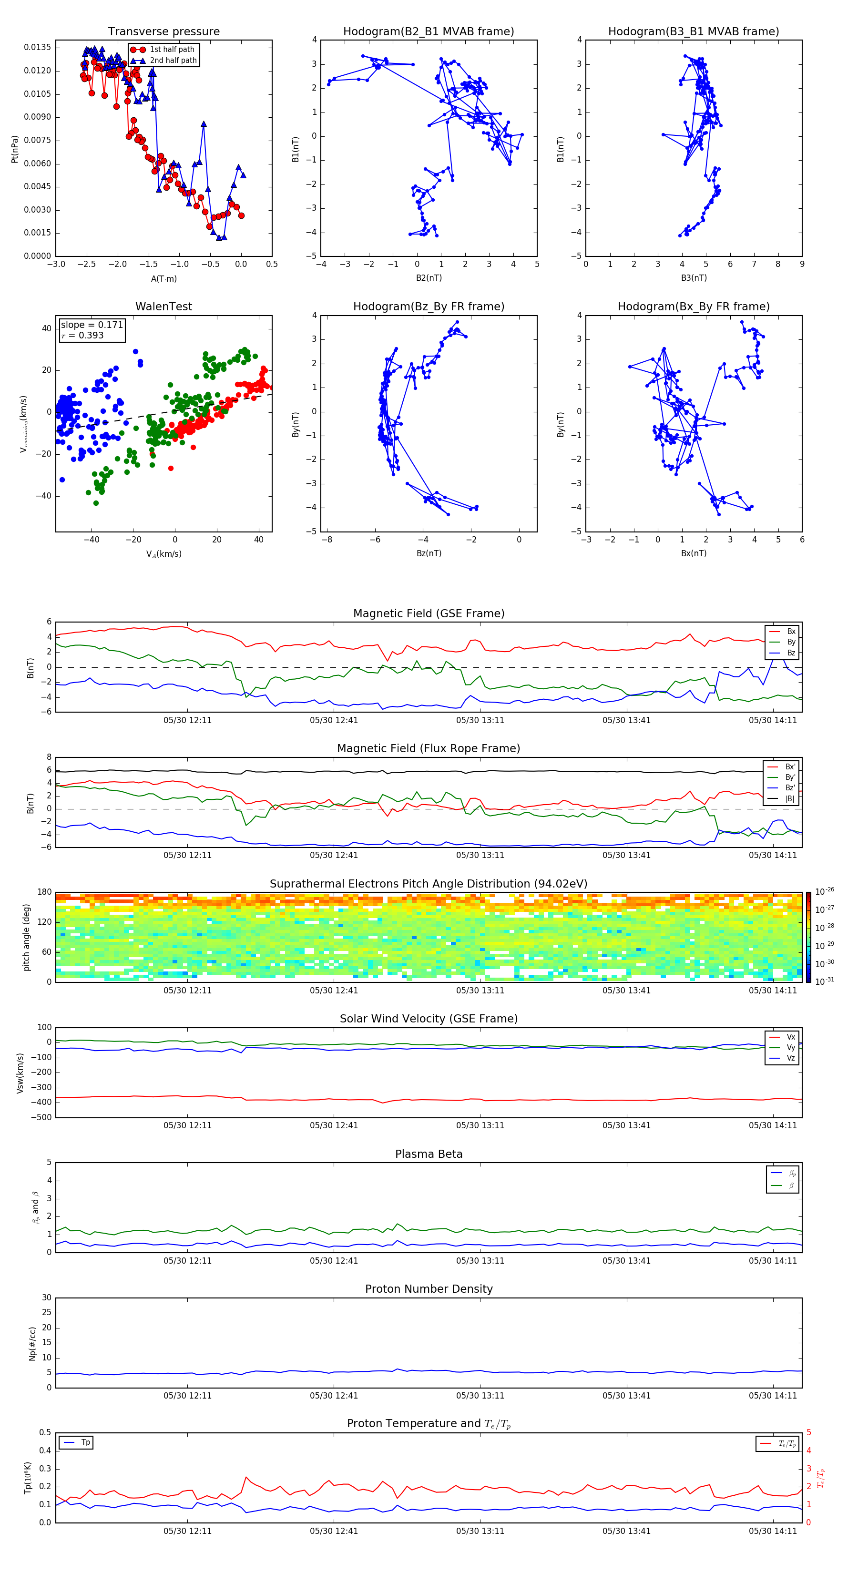The image size is (858, 1573).
Task: Click the 'pitch angle (deg)' axis label
Action: point(26,937)
